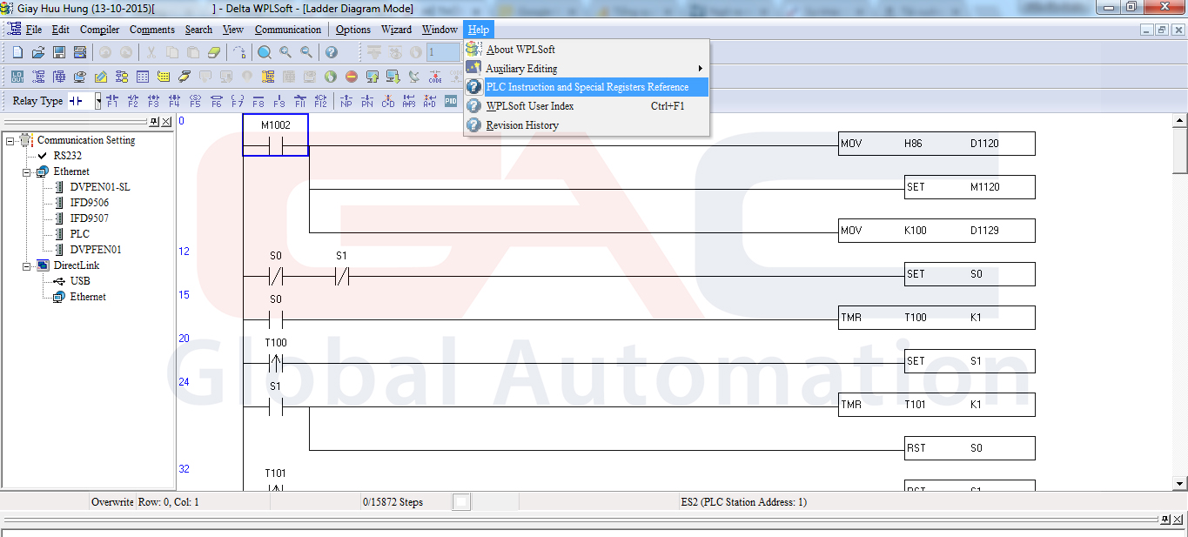Image resolution: width=1188 pixels, height=537 pixels.
Task: Click the Save diskette icon
Action: coord(59,52)
